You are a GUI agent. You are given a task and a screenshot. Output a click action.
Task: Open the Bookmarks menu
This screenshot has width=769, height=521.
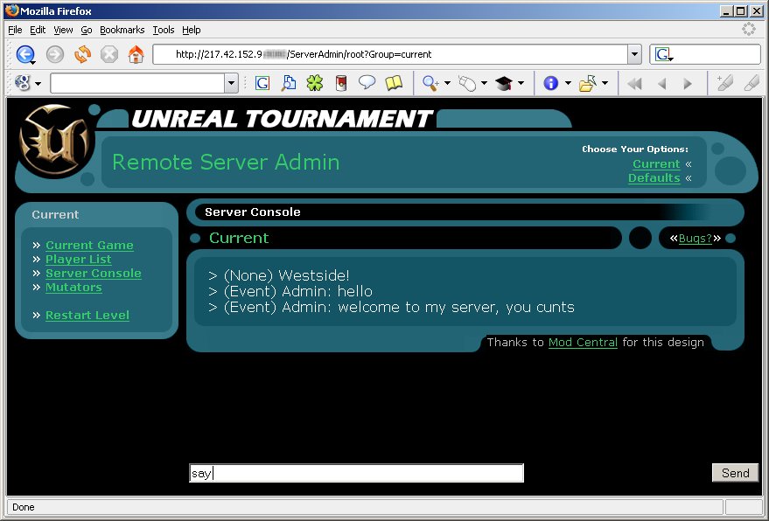tap(122, 30)
